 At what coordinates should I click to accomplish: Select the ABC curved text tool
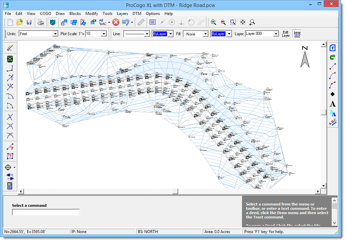tap(333, 122)
